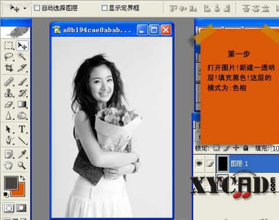Swap foreground and background colors
279x220 pixels.
[x=23, y=178]
